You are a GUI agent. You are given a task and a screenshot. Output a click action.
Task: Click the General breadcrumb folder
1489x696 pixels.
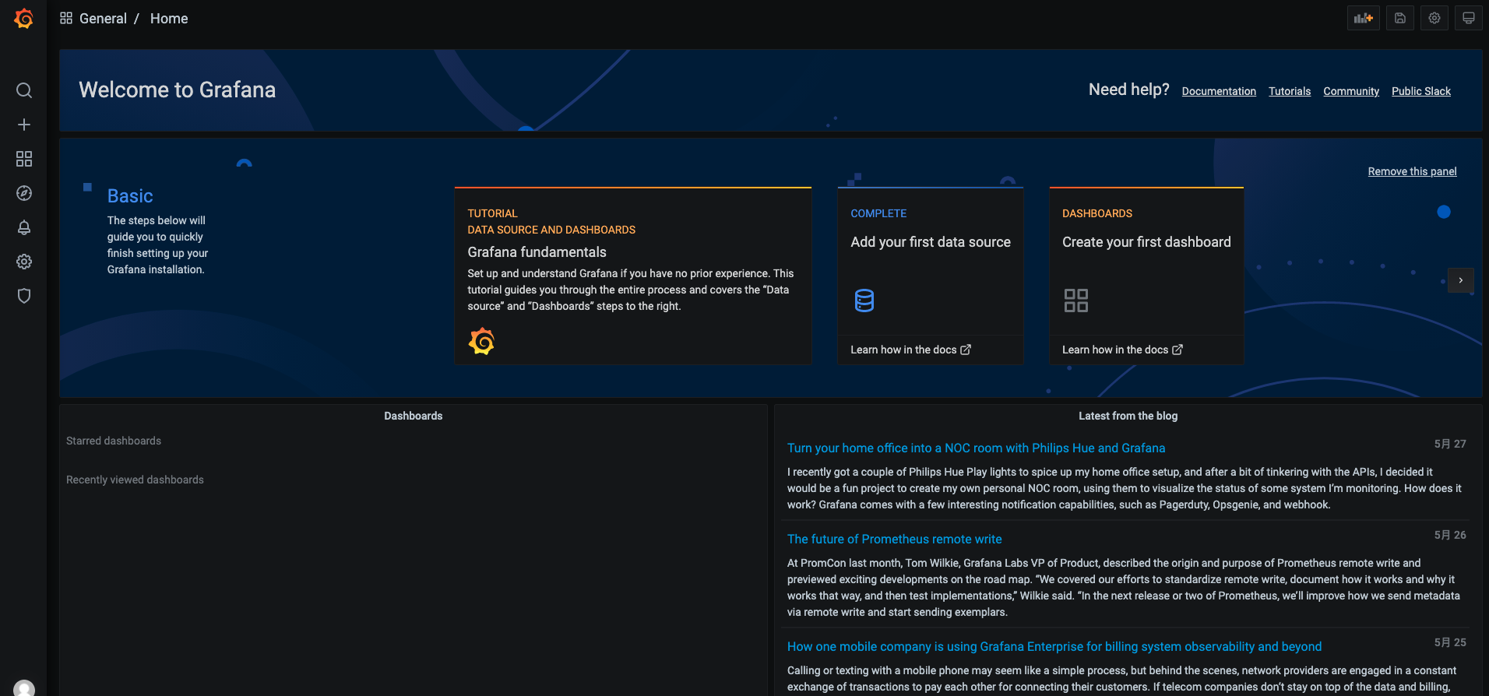pos(103,19)
